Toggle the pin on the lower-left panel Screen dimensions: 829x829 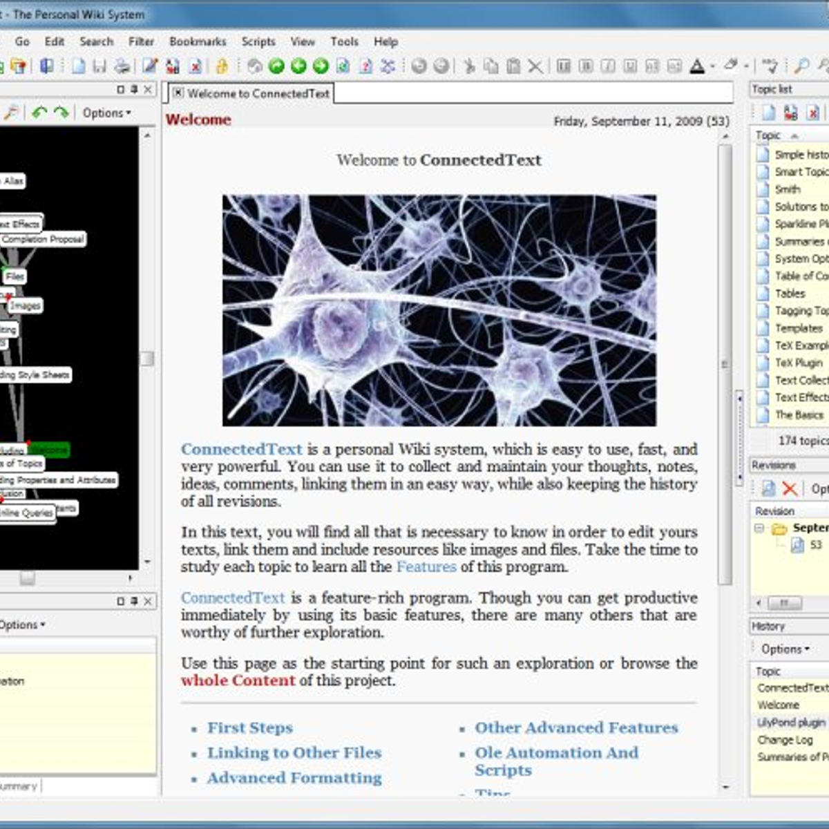134,602
